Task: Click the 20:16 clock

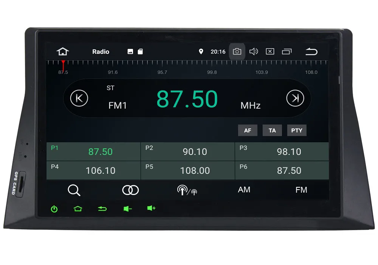Action: click(218, 51)
